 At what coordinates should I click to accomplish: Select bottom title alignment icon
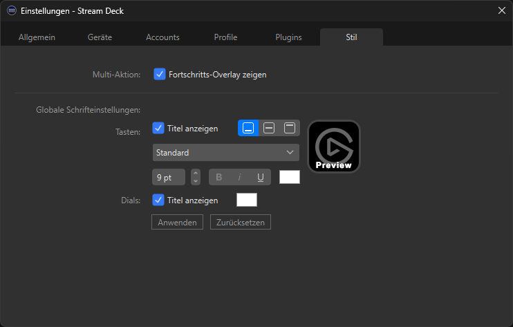(248, 128)
